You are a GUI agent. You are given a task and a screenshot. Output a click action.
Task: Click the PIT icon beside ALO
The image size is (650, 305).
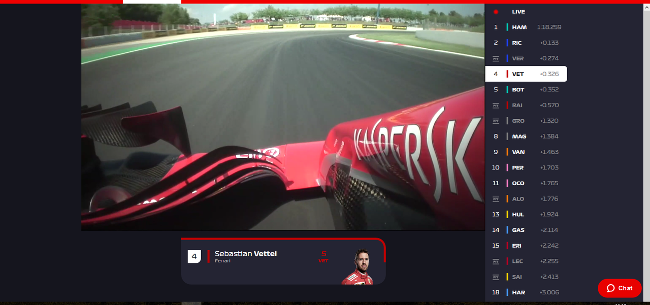click(496, 199)
